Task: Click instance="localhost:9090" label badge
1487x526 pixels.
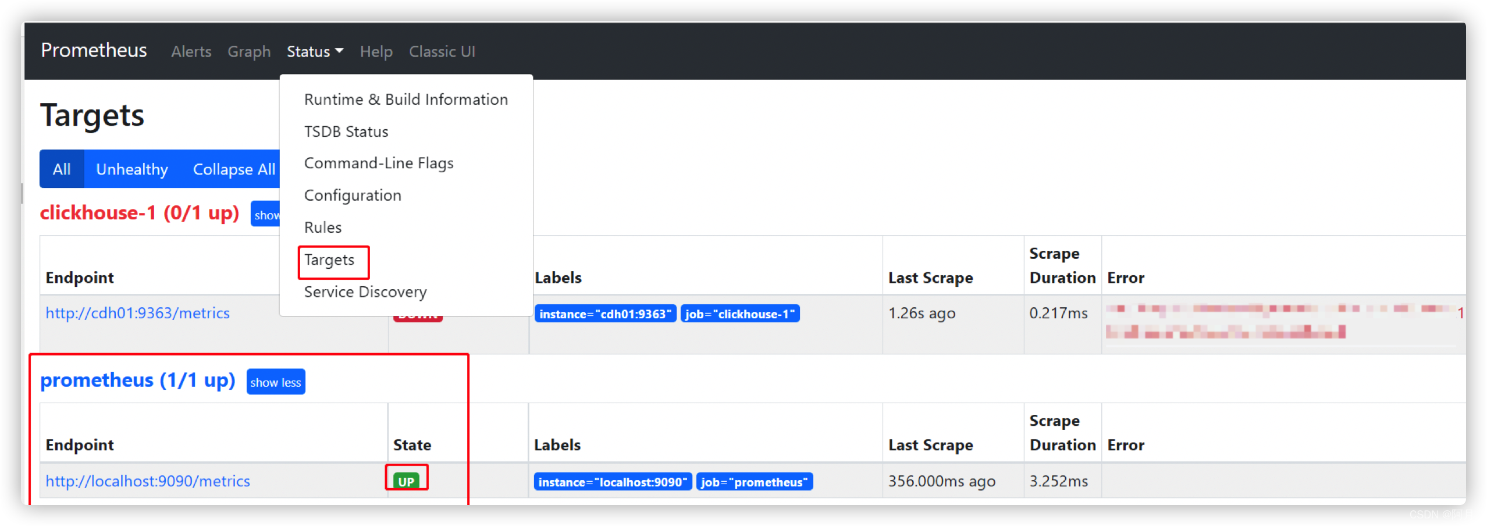Action: pyautogui.click(x=613, y=482)
